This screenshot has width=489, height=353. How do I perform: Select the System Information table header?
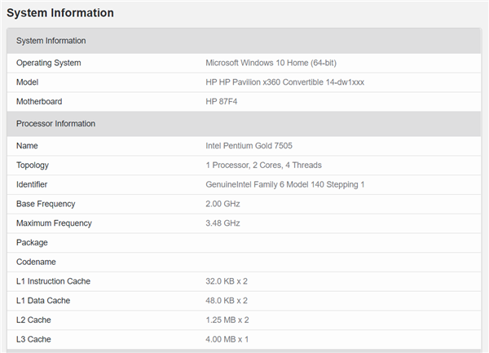(x=51, y=41)
